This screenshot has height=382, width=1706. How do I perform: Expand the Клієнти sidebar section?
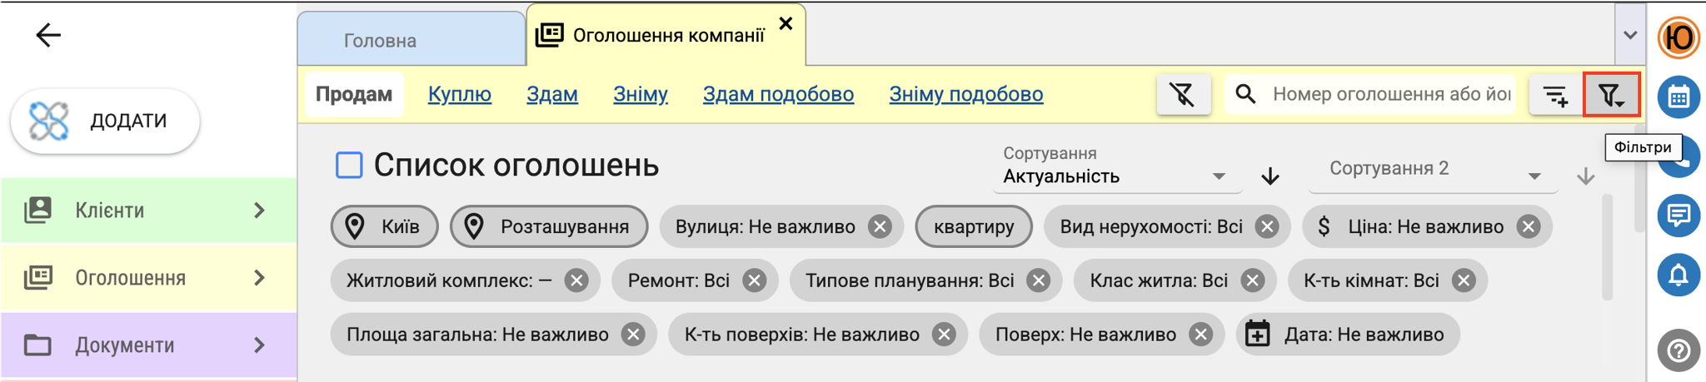point(149,211)
